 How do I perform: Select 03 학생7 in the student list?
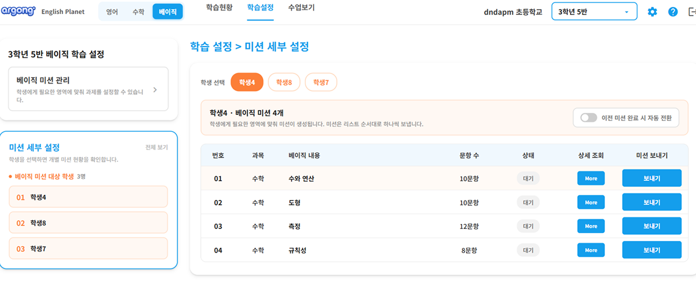click(88, 249)
